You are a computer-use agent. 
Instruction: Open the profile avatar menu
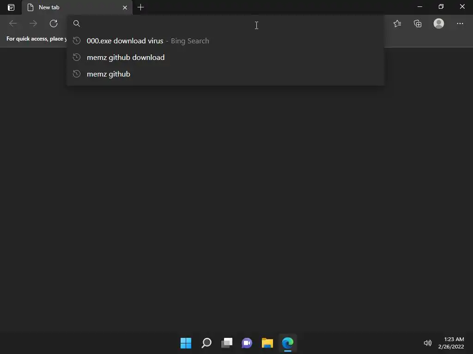[x=439, y=24]
